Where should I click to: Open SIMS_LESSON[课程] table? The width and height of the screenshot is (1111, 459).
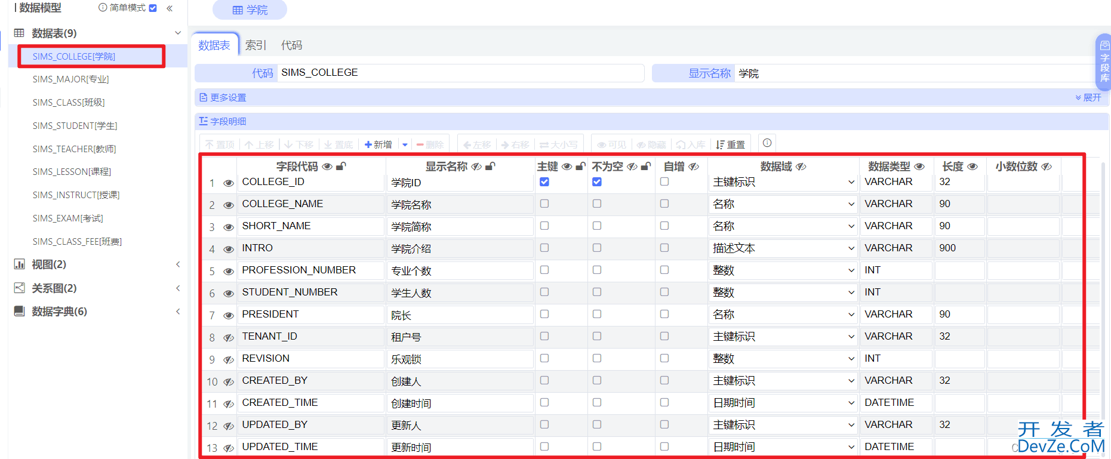[x=72, y=171]
